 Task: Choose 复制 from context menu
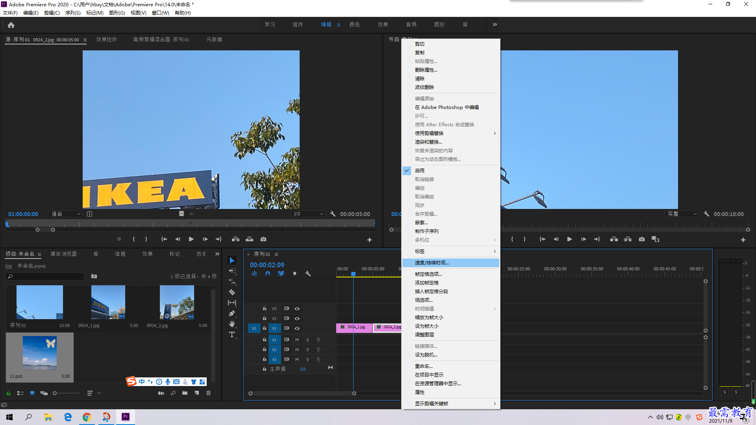point(451,52)
